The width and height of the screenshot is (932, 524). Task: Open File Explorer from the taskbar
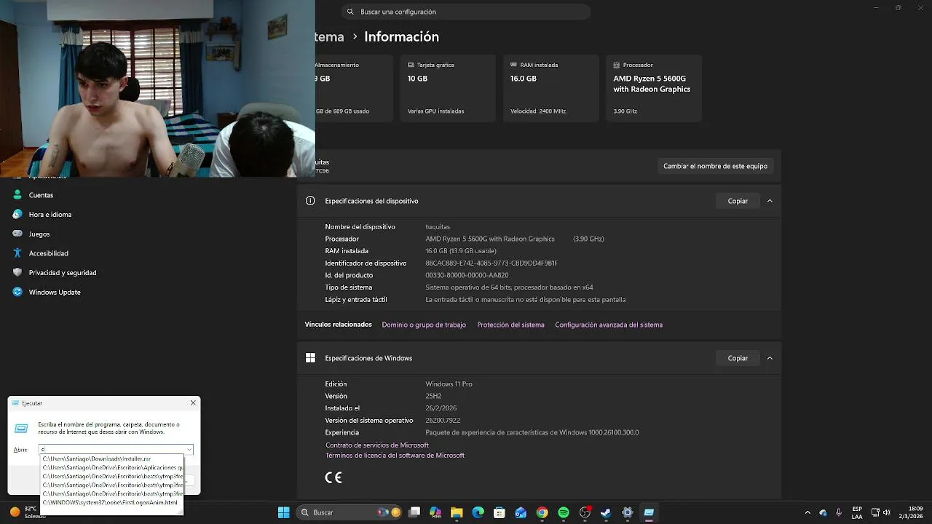click(x=457, y=512)
